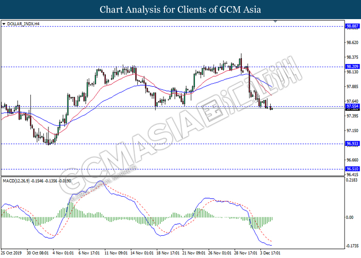This screenshot has height=258, width=361.
Task: Click the 21 Nov 09:01 time marker
Action: (x=194, y=253)
